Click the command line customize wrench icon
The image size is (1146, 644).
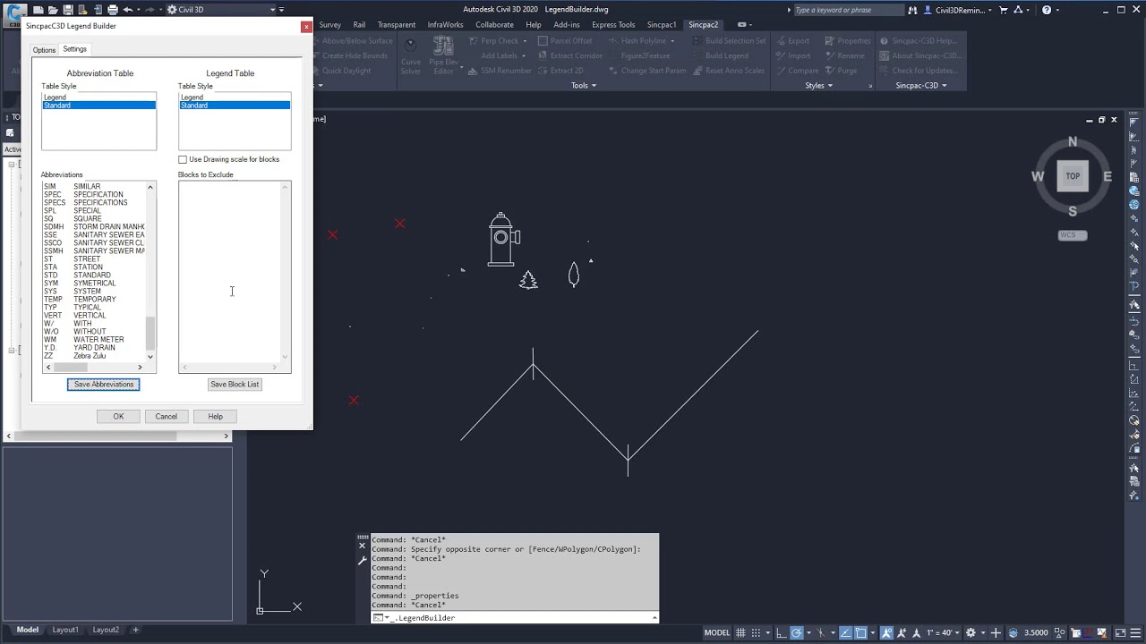pyautogui.click(x=363, y=561)
